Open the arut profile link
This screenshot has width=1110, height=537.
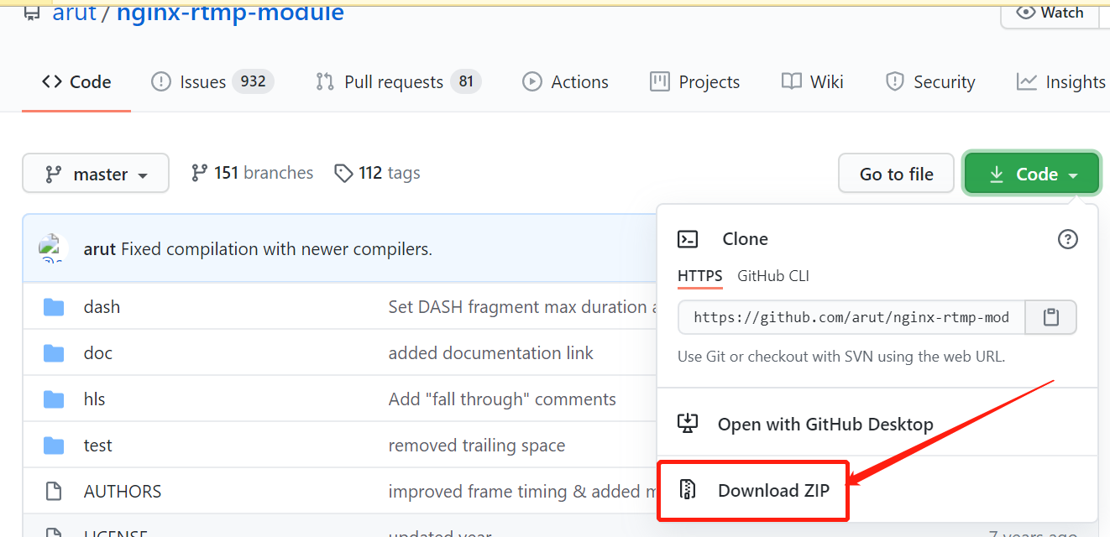pyautogui.click(x=74, y=13)
